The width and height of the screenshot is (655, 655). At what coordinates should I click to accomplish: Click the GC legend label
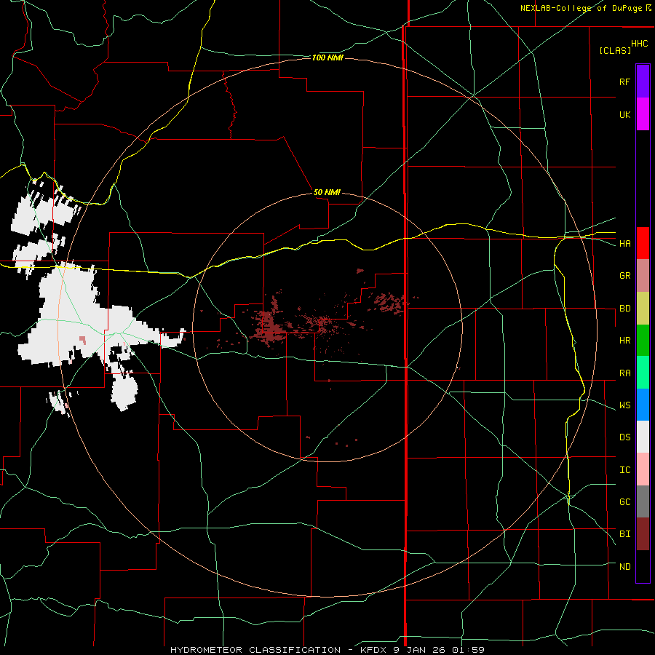pos(624,502)
